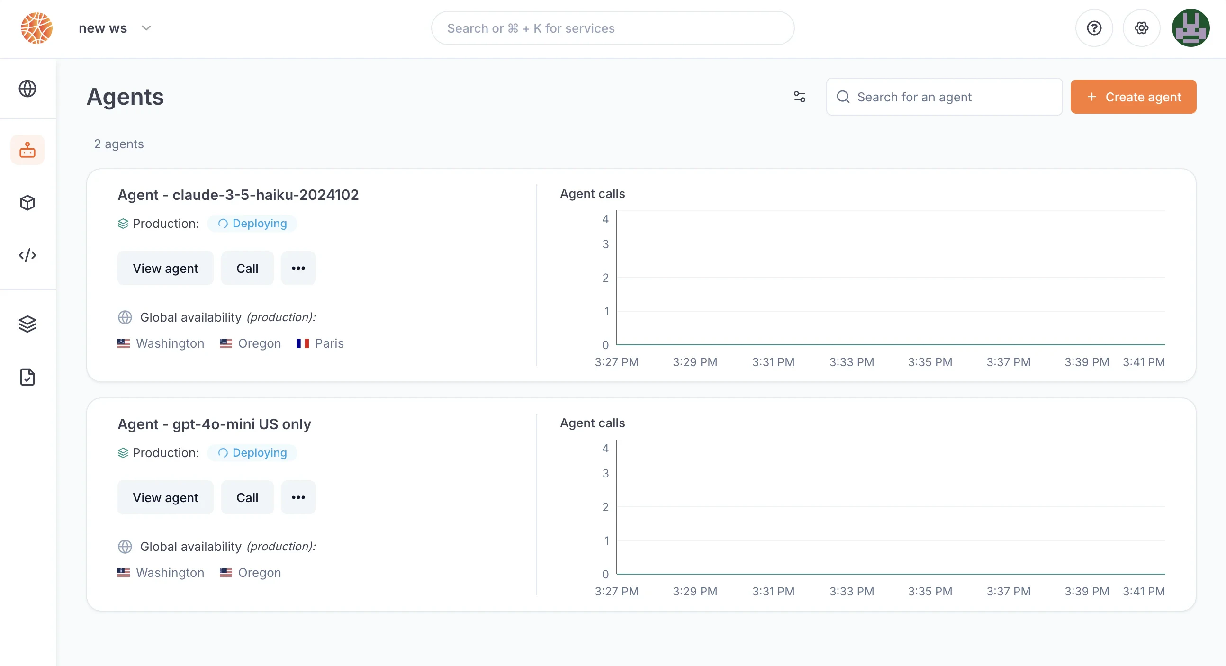Open the settings gear icon

1142,28
